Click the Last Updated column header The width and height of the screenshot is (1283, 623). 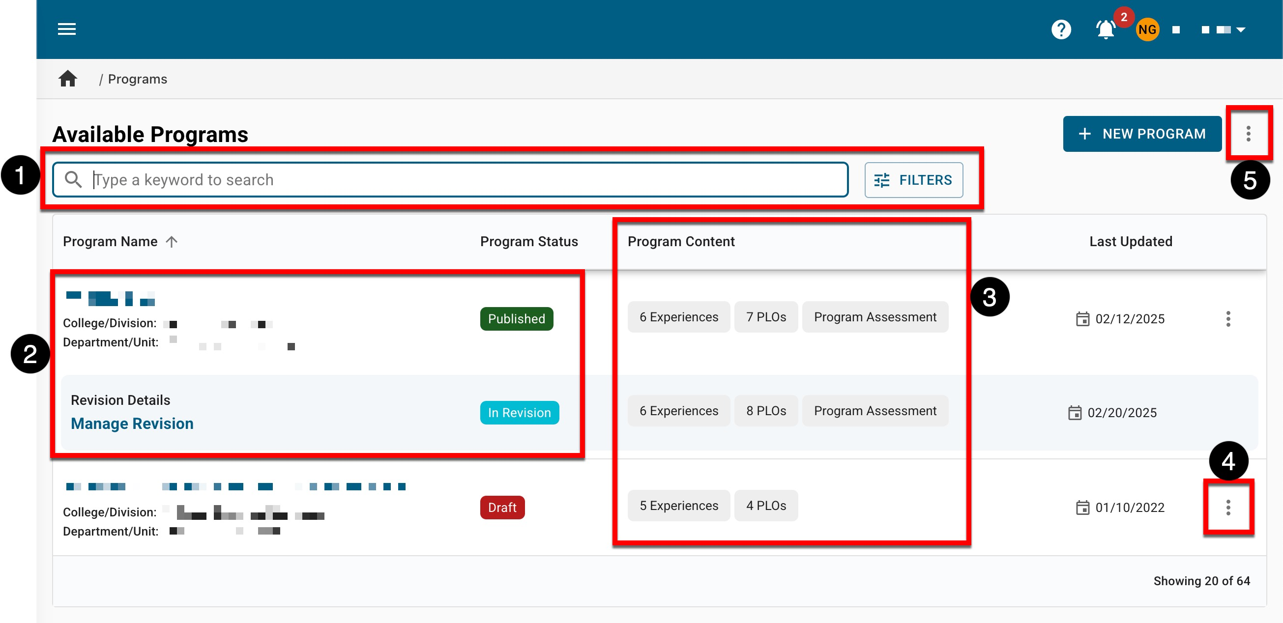pos(1131,242)
